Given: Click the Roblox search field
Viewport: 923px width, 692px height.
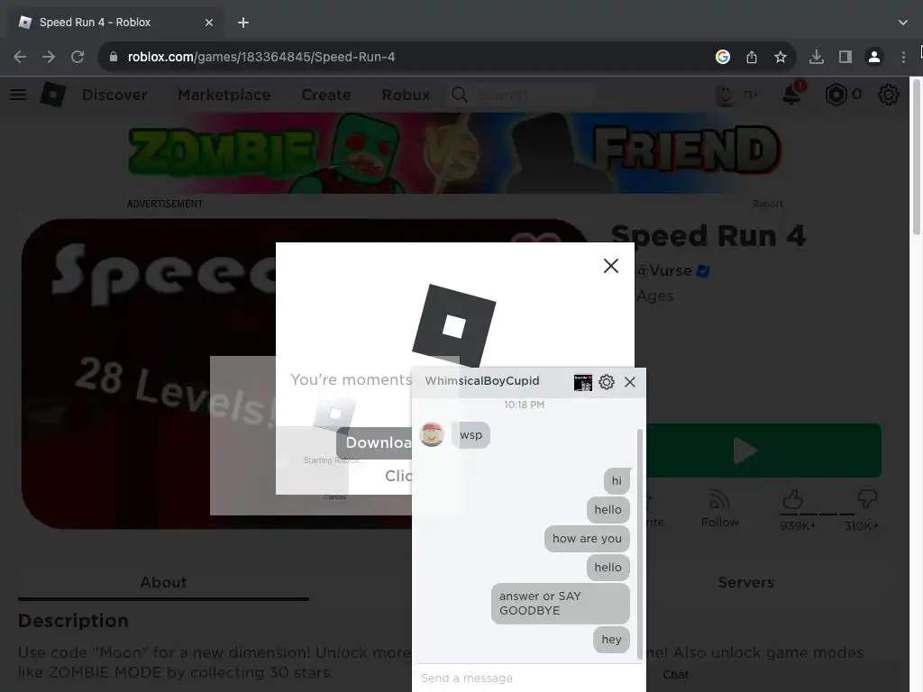Looking at the screenshot, I should pyautogui.click(x=524, y=95).
